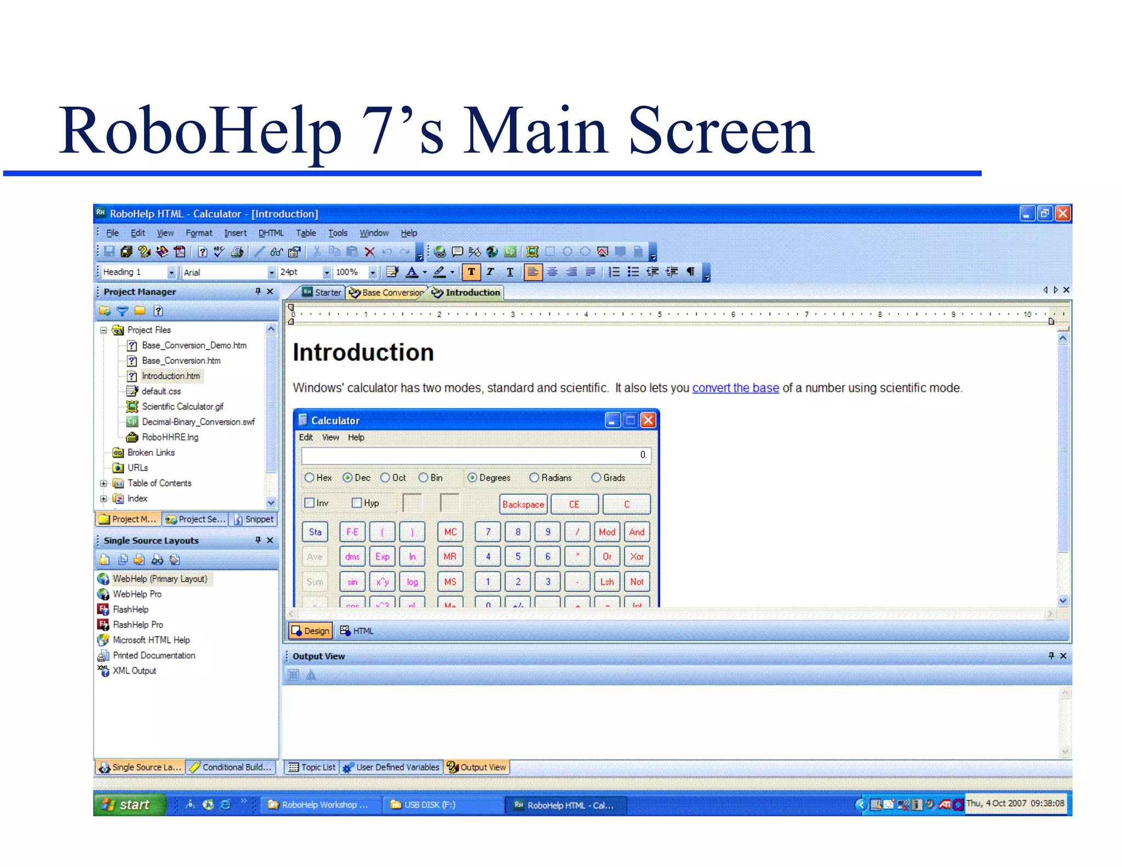
Task: Toggle Italic formatting
Action: (490, 272)
